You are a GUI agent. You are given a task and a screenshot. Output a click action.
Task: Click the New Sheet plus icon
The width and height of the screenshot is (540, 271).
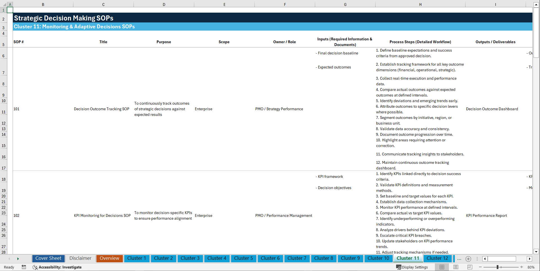pyautogui.click(x=468, y=259)
